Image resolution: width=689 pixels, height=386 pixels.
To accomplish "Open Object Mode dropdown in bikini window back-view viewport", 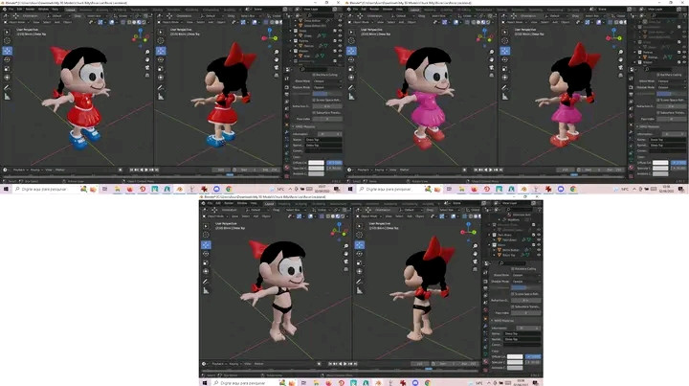I will point(368,216).
